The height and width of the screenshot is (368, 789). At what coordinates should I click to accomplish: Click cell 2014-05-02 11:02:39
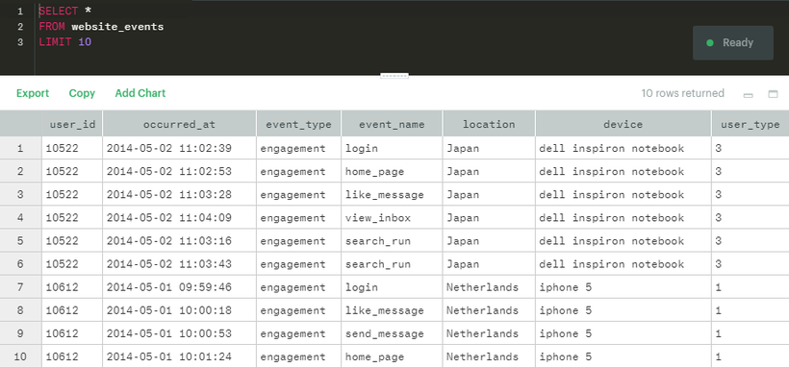pos(179,148)
